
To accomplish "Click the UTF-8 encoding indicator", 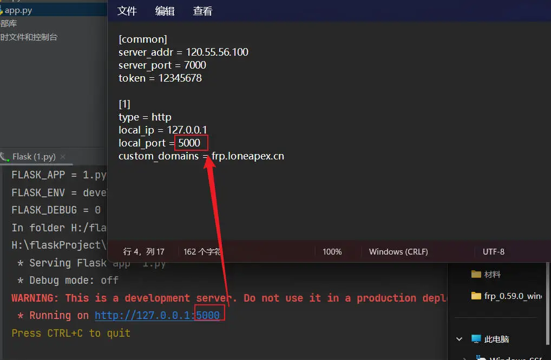I will (x=493, y=252).
